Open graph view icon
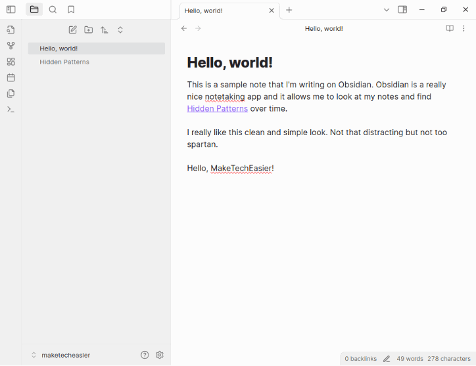Screen dimensions: 476x366 point(11,46)
